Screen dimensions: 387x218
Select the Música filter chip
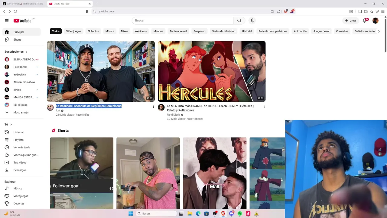click(x=110, y=31)
